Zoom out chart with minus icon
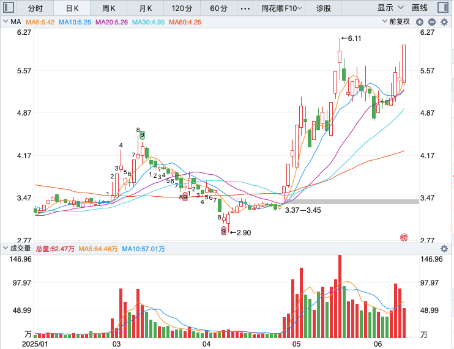This screenshot has width=454, height=349. point(432,22)
